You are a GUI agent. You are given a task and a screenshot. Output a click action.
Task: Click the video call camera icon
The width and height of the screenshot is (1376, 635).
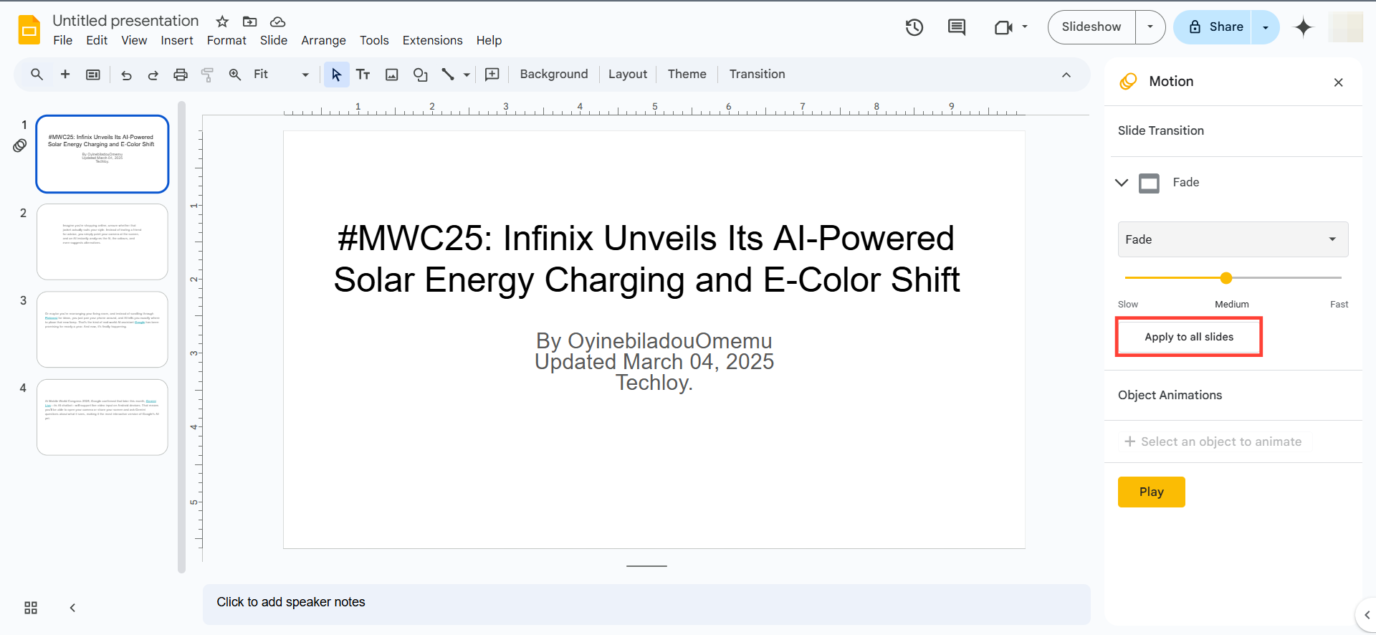1003,27
